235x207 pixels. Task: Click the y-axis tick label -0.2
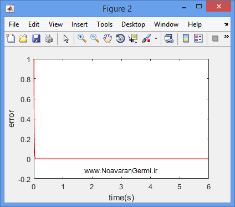point(24,179)
